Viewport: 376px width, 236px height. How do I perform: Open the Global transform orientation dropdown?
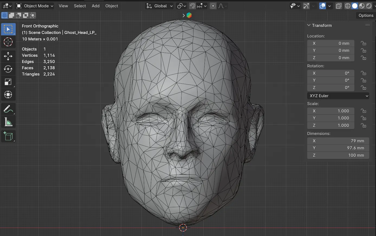(x=159, y=6)
